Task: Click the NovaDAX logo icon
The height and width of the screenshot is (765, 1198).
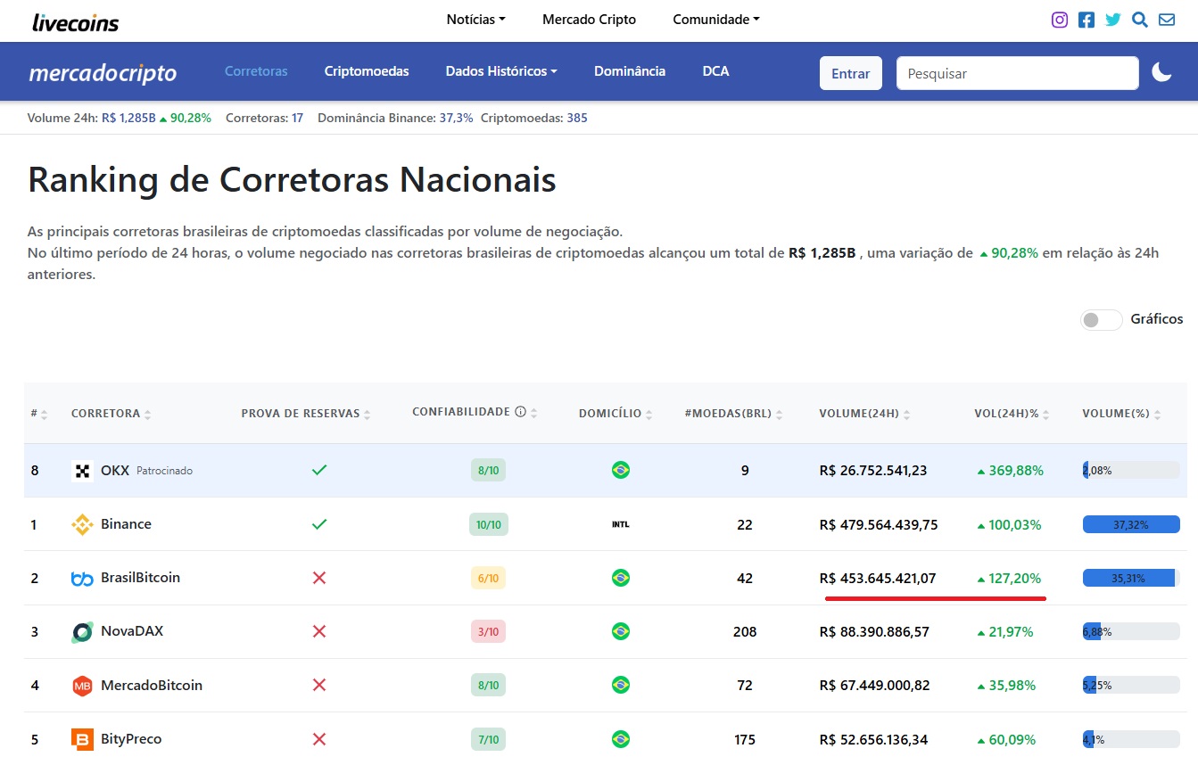Action: pyautogui.click(x=82, y=632)
